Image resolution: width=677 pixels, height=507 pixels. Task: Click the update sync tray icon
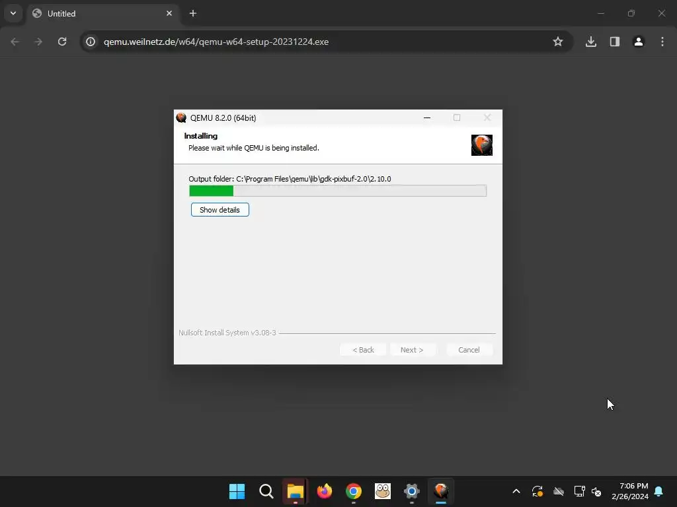pyautogui.click(x=538, y=491)
